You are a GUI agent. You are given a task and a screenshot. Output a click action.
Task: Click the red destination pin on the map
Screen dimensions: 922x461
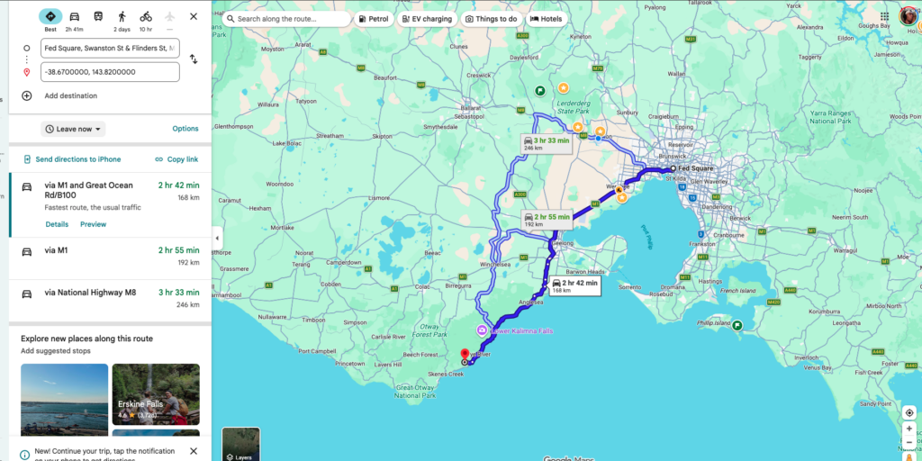[464, 355]
